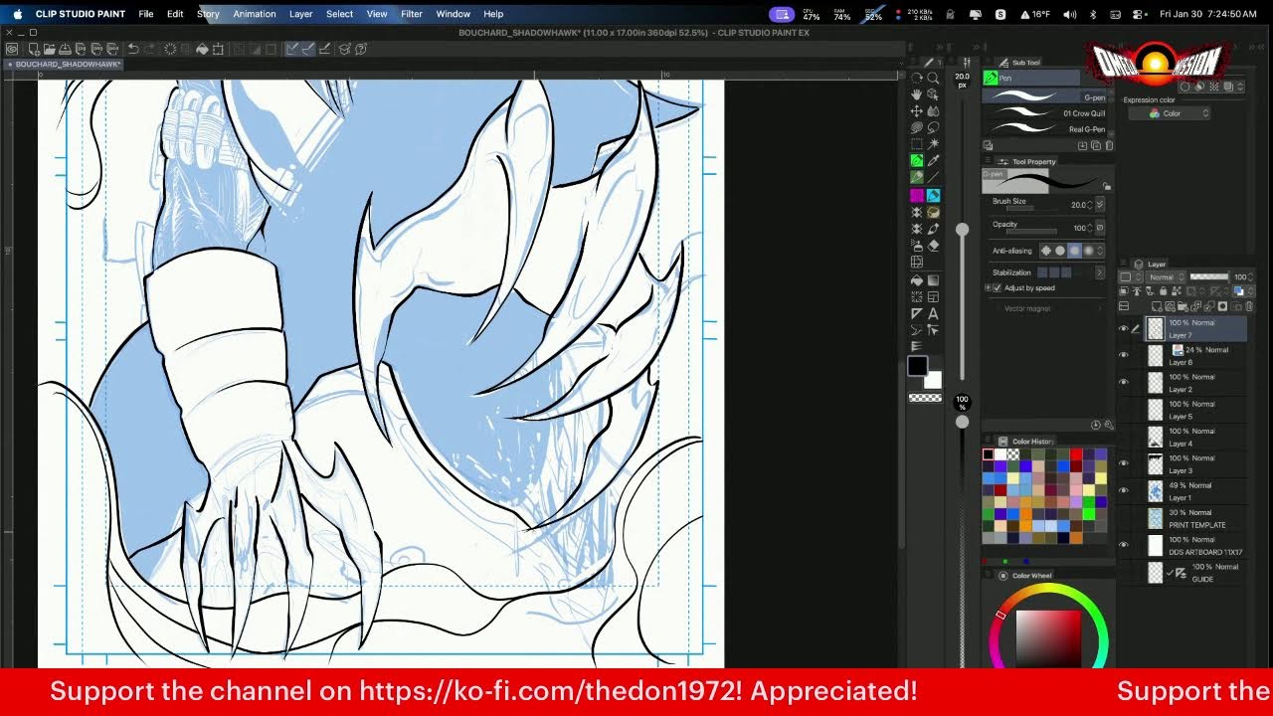
Task: Toggle Snap to Ruler in command bar
Action: [291, 49]
